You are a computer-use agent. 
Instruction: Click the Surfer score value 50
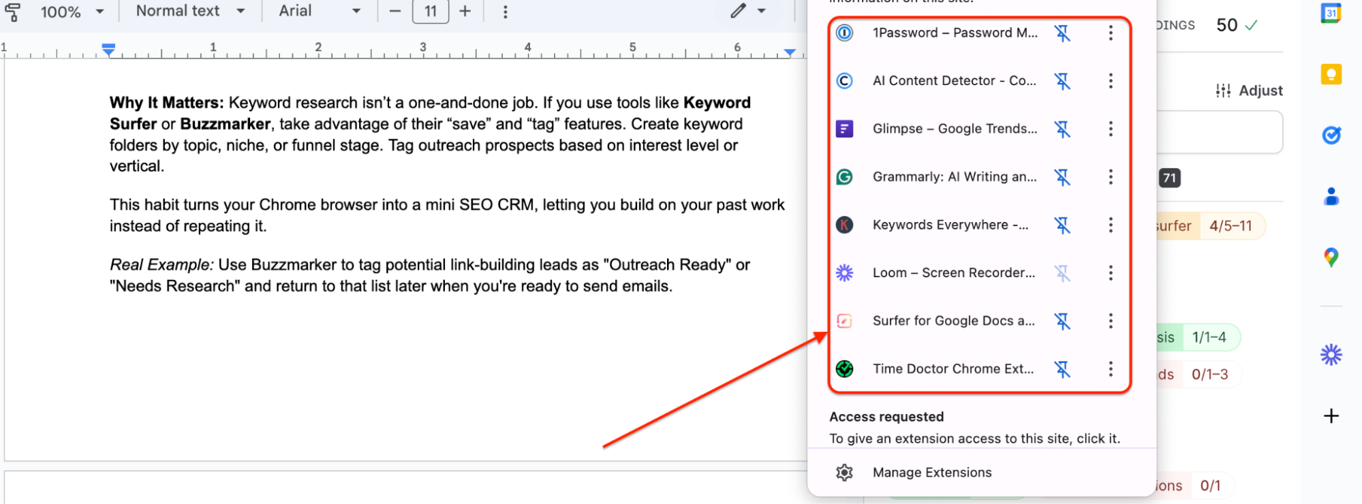[1227, 25]
